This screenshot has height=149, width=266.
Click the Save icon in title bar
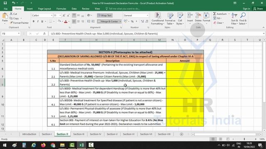tap(5, 3)
